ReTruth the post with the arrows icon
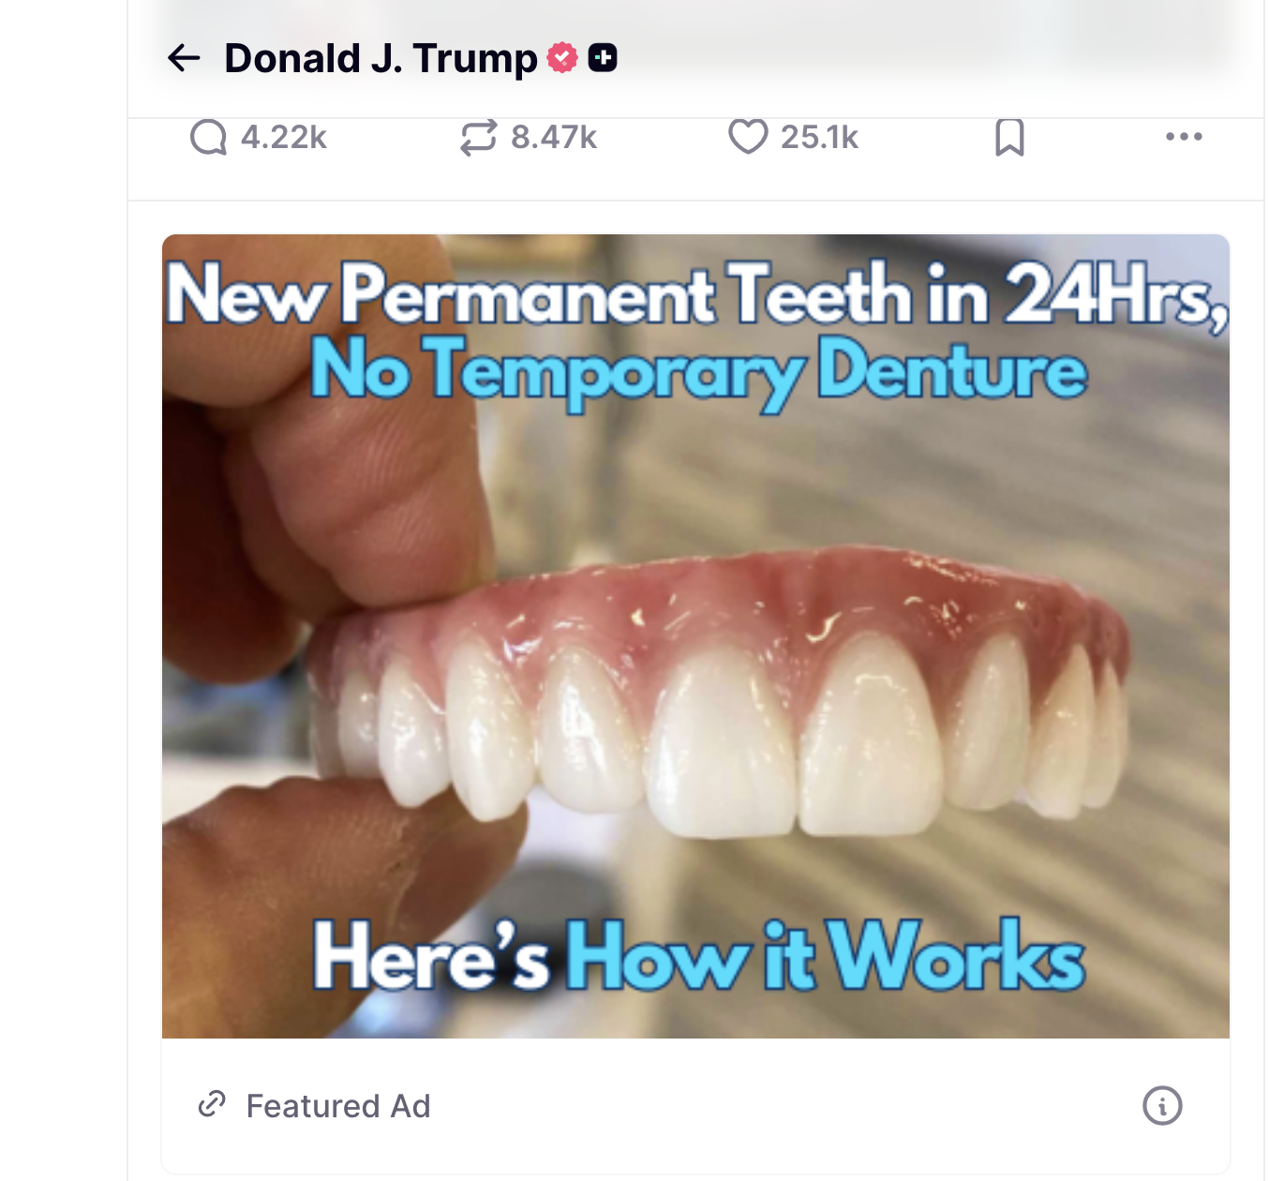The width and height of the screenshot is (1269, 1181). point(478,138)
